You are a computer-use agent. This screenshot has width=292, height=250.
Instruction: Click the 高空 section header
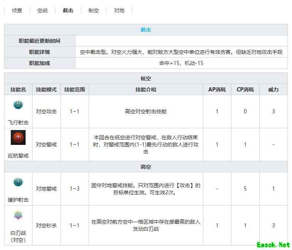pyautogui.click(x=146, y=167)
